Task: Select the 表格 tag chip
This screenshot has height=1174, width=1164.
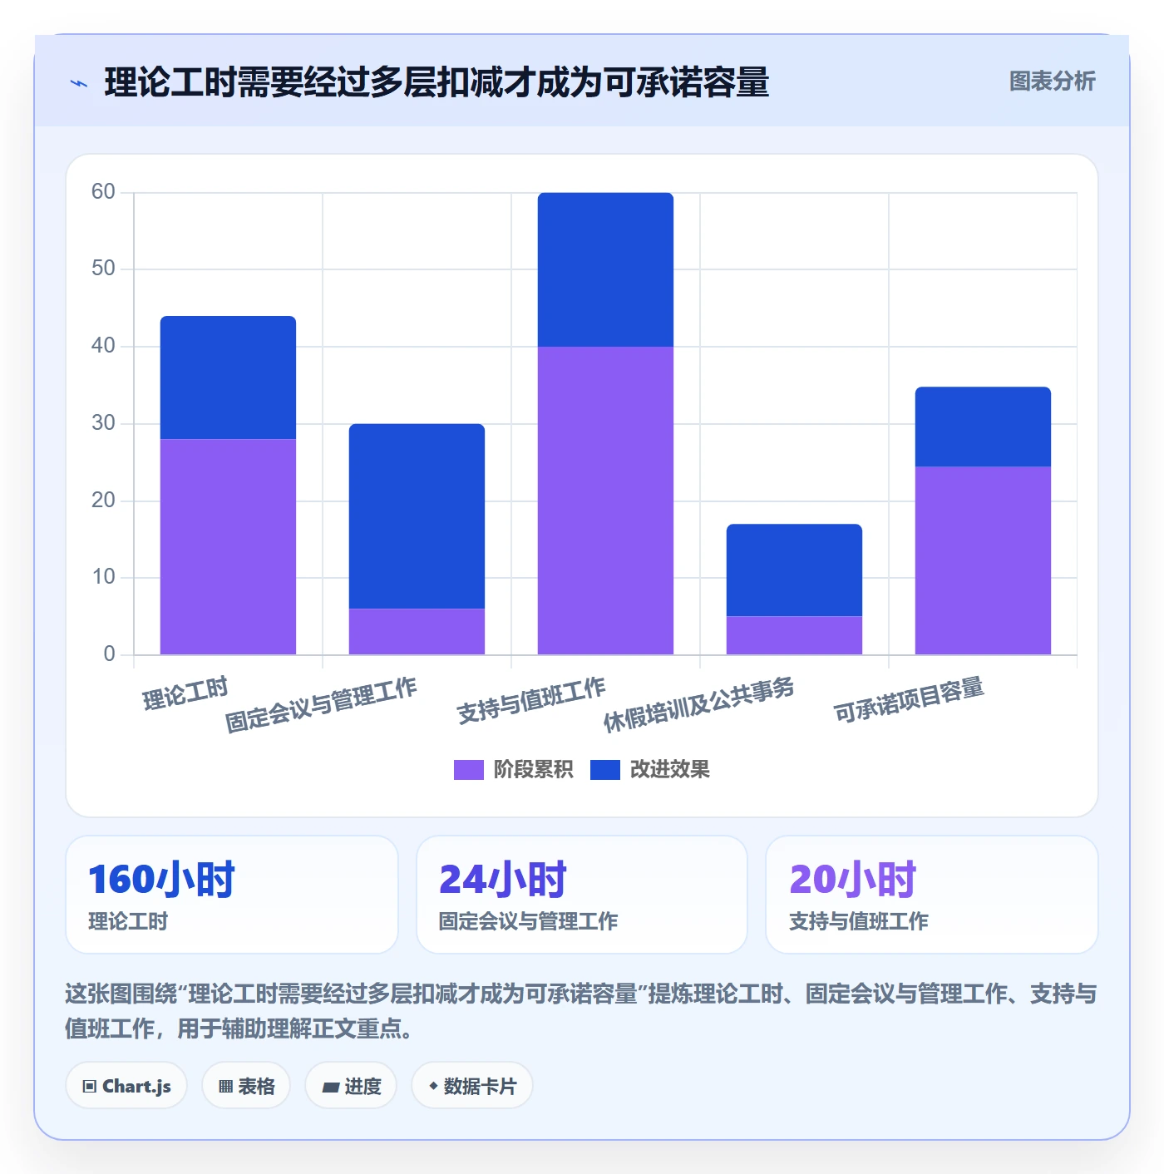Action: click(246, 1086)
